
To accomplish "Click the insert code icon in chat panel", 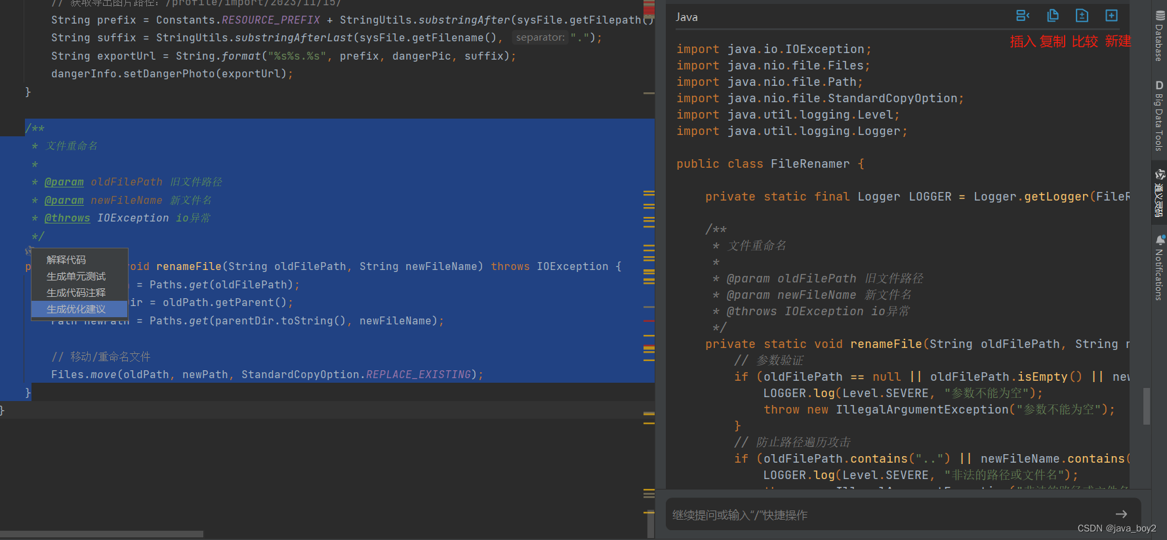I will point(1023,16).
